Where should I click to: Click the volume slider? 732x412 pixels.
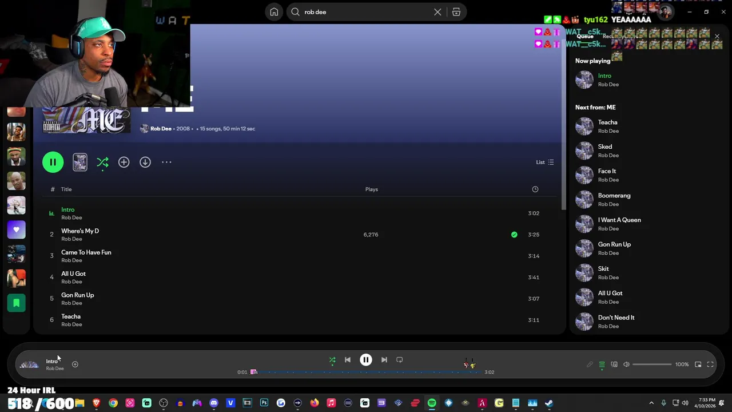[652, 365]
